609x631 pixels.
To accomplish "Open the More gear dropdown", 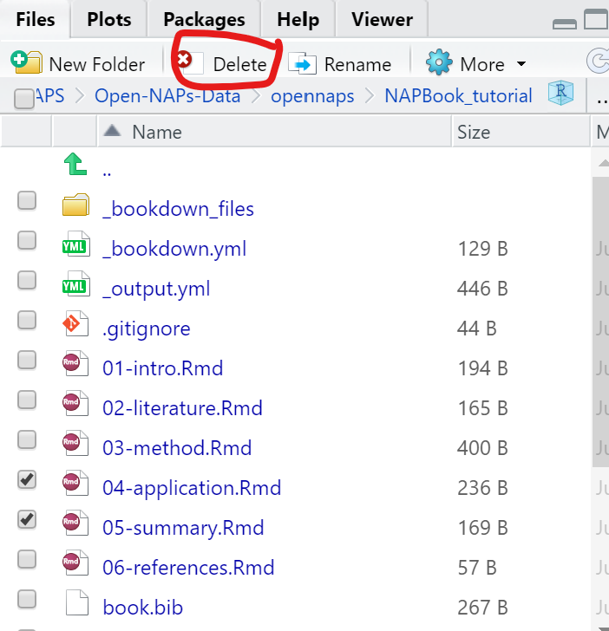I will 476,64.
